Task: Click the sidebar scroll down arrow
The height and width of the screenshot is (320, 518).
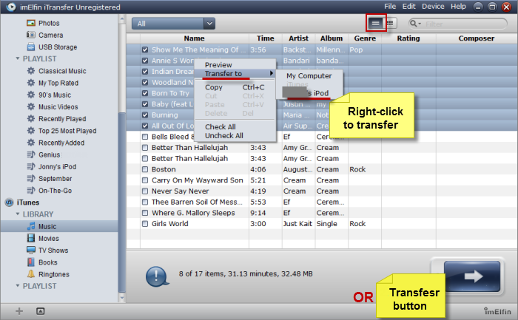Action: [x=121, y=298]
